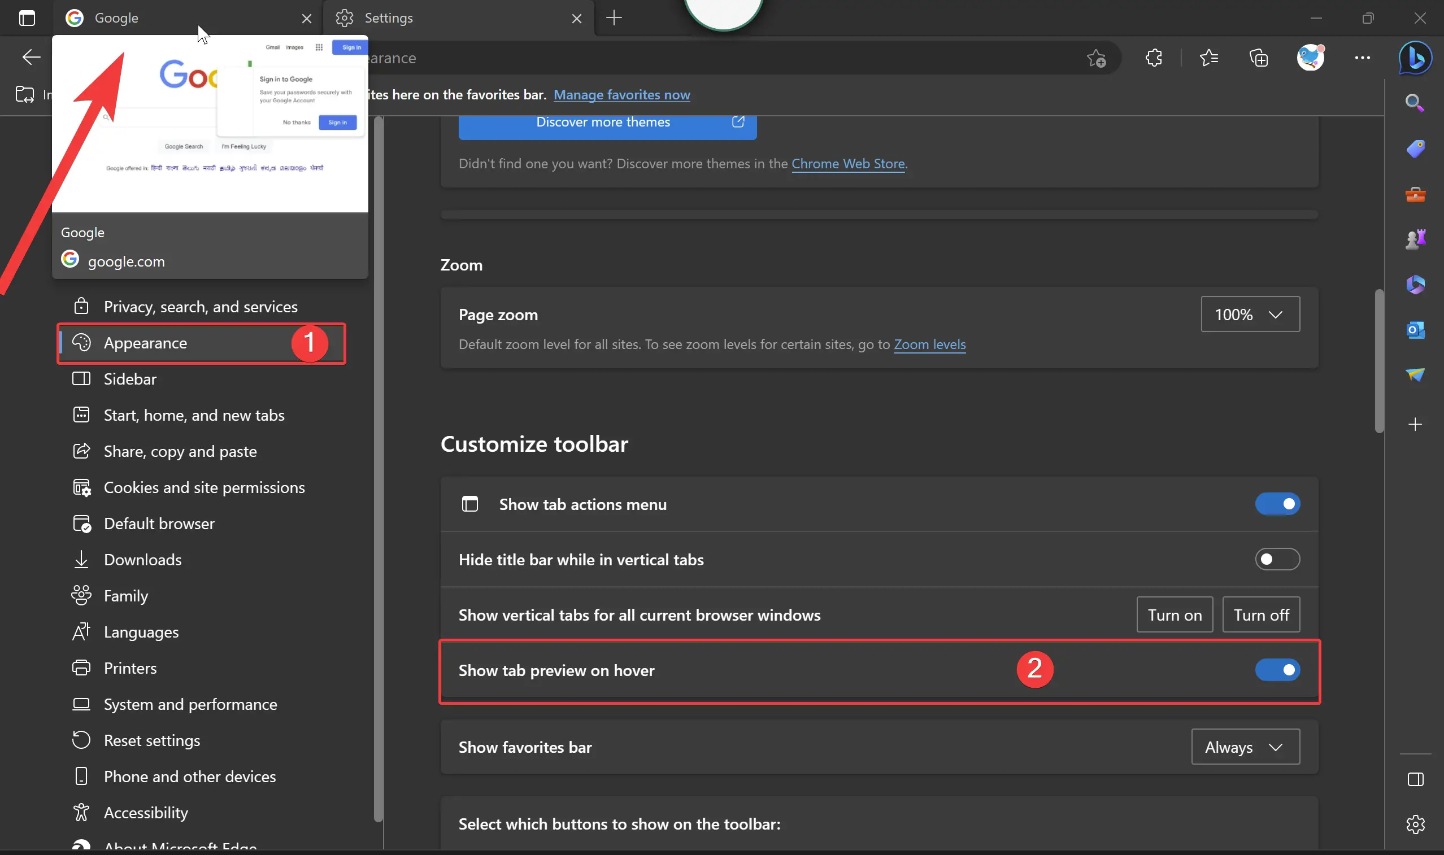
Task: Open the Collections icon in the toolbar
Action: [x=1259, y=58]
